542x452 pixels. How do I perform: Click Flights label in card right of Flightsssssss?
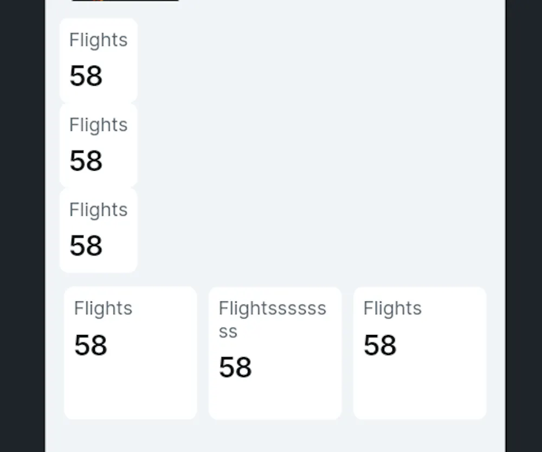pos(392,308)
